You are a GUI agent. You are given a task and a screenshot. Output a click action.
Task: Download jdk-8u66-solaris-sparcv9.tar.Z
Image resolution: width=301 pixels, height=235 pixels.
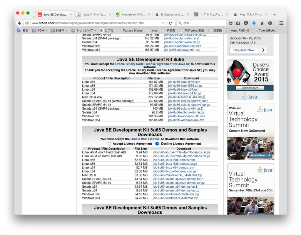[188, 101]
